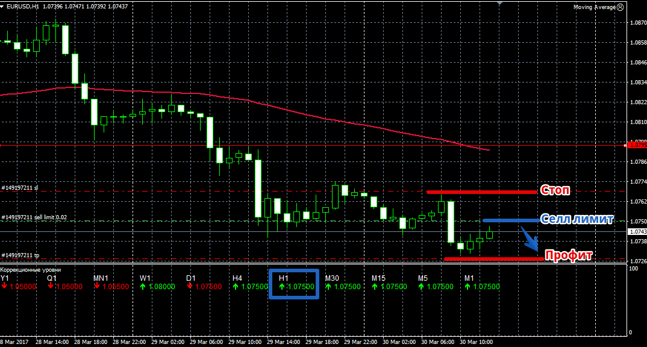Click the green up arrow under M30
The height and width of the screenshot is (347, 647).
coord(329,287)
